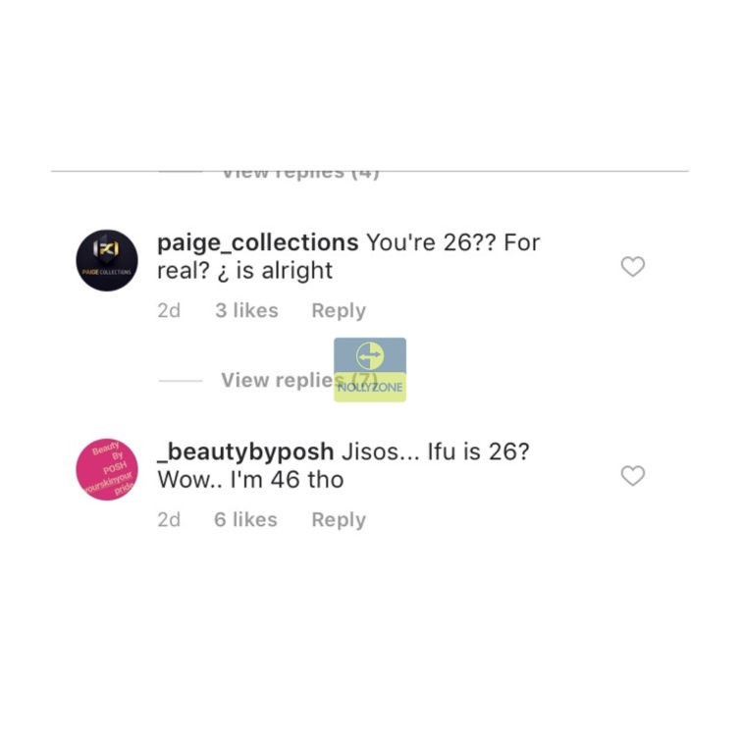Open paige_collections username link
This screenshot has height=740, width=740.
pyautogui.click(x=258, y=243)
